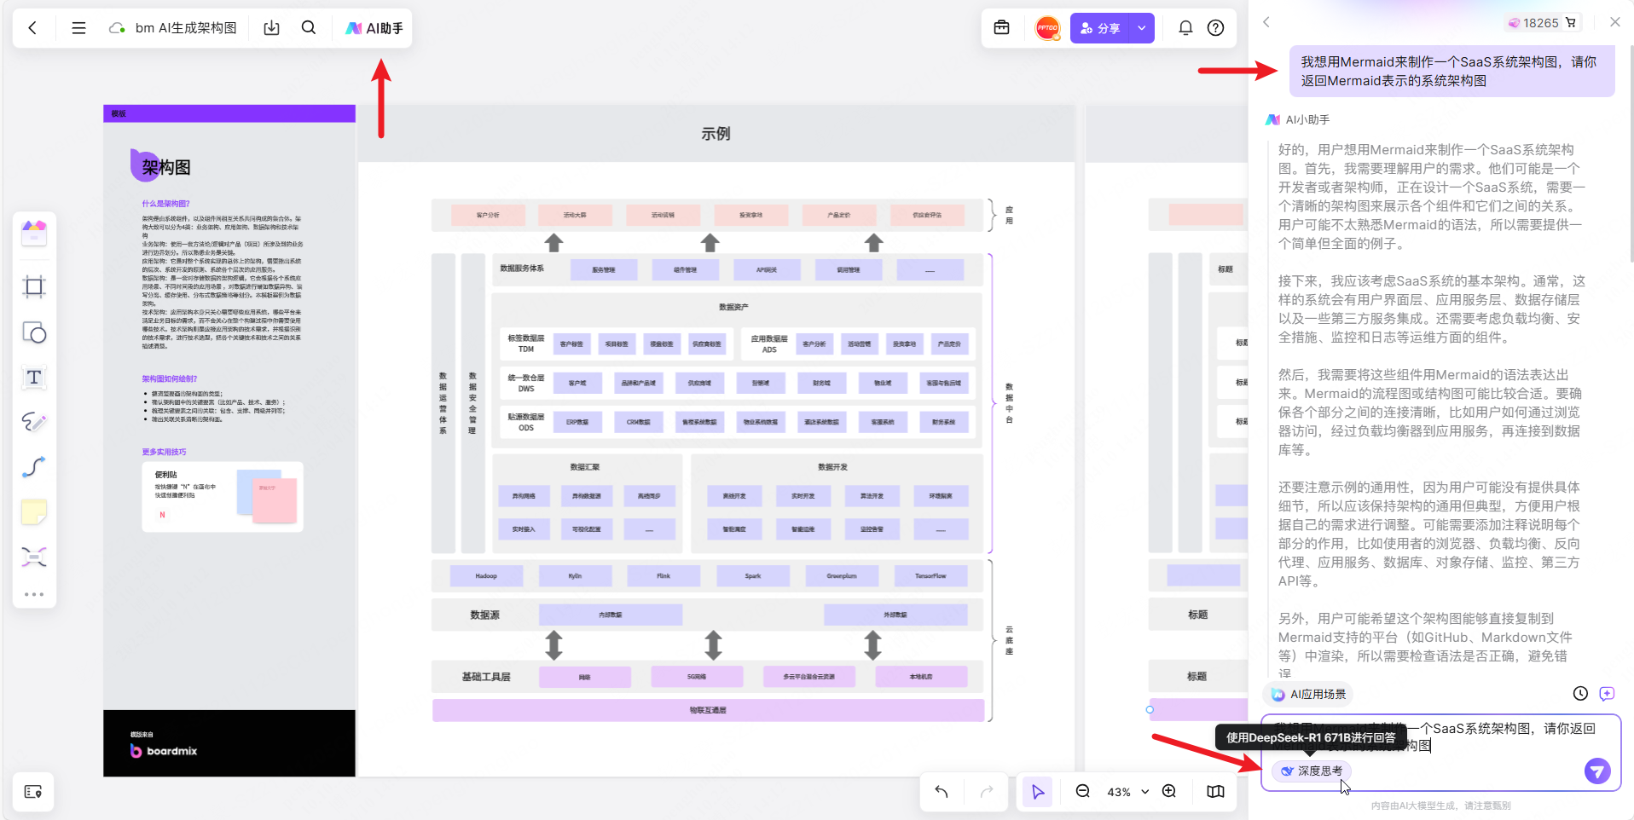Go back using the left arrow
The image size is (1634, 820).
tap(32, 28)
